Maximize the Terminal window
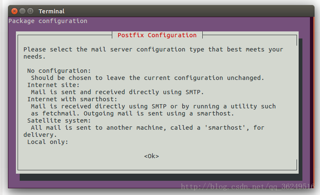The width and height of the screenshot is (320, 195). click(31, 11)
